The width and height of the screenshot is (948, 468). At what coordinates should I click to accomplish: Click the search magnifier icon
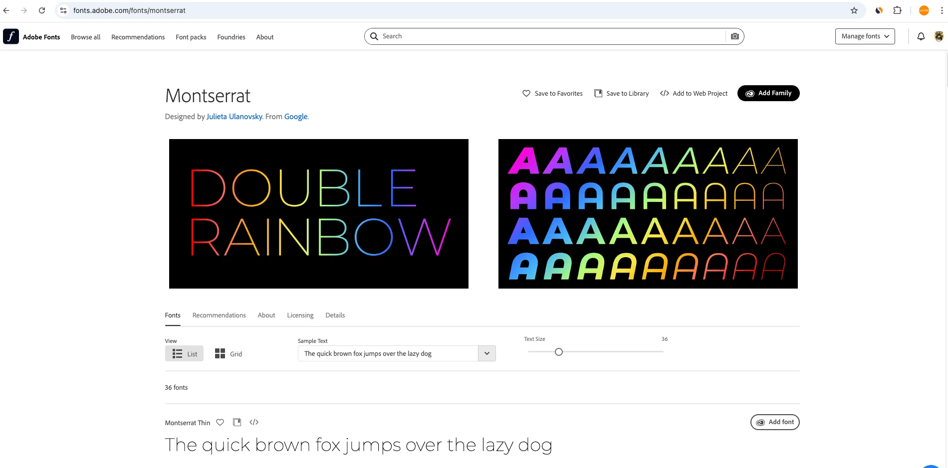click(374, 36)
